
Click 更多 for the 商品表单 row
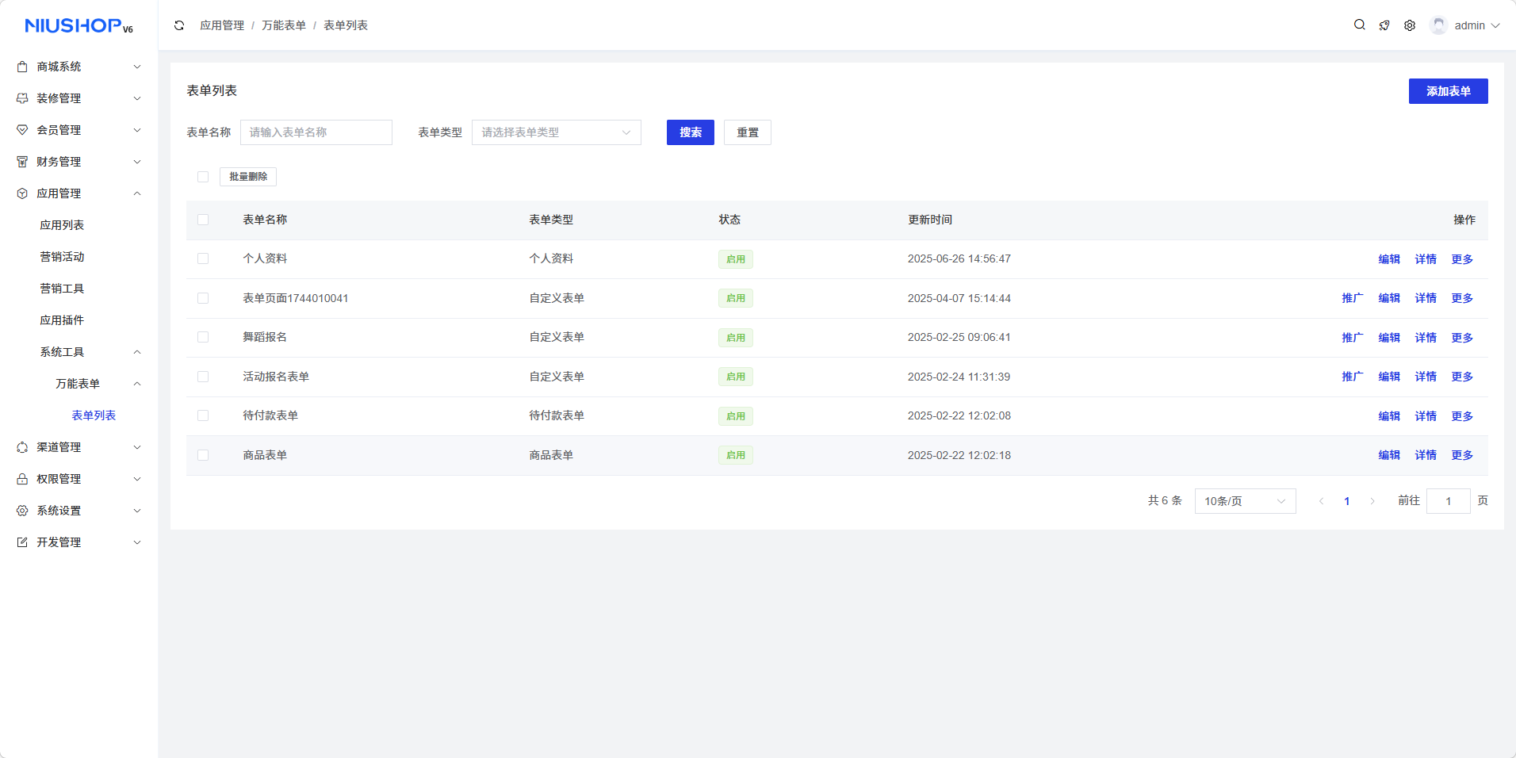click(x=1461, y=455)
